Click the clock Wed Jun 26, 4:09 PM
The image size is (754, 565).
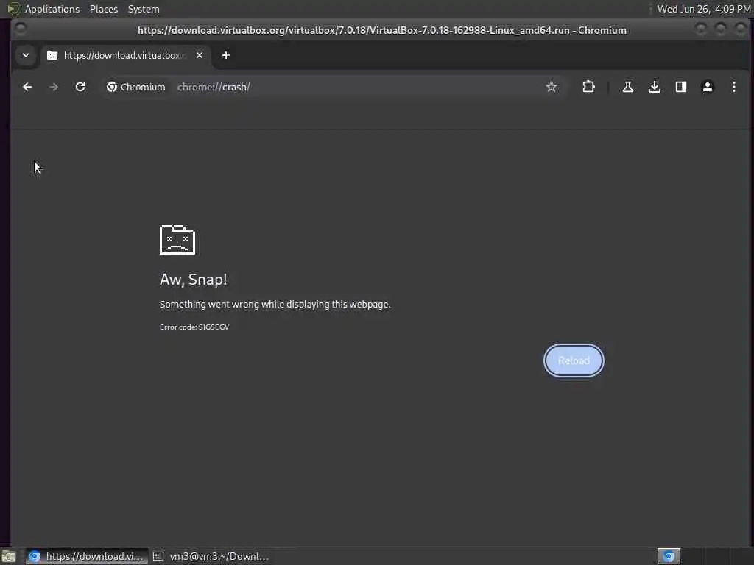[x=704, y=9]
